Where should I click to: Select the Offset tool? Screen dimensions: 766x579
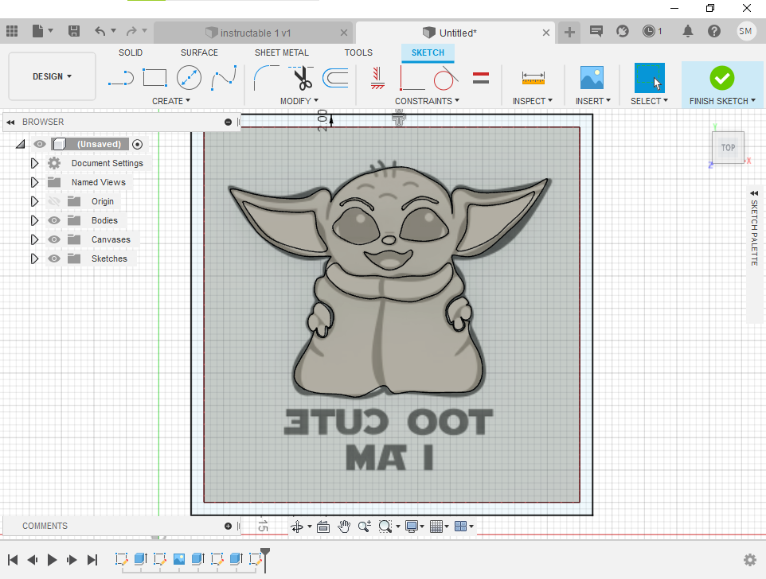pyautogui.click(x=335, y=78)
